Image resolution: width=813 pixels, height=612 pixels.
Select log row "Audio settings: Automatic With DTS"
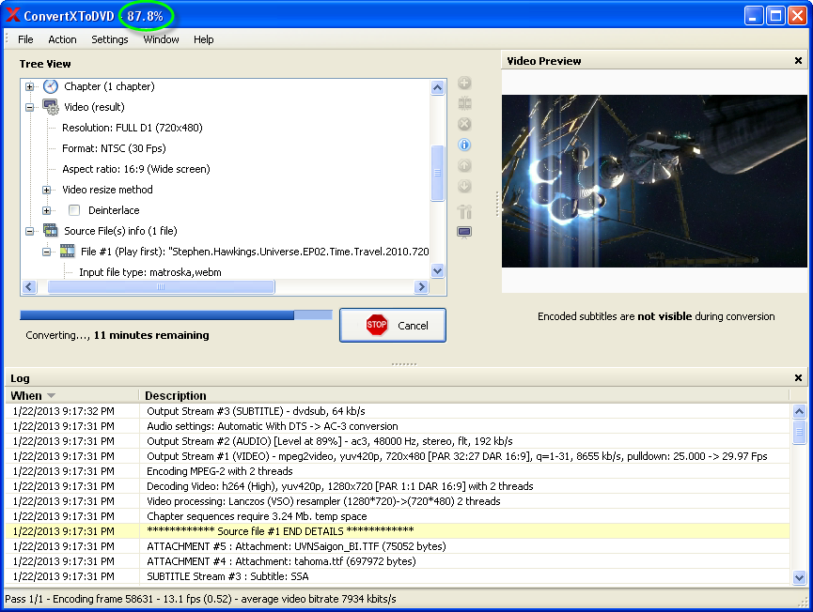(399, 426)
